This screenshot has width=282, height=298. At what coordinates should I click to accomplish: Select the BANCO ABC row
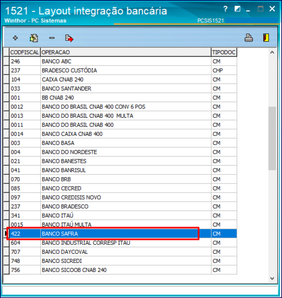pyautogui.click(x=123, y=61)
